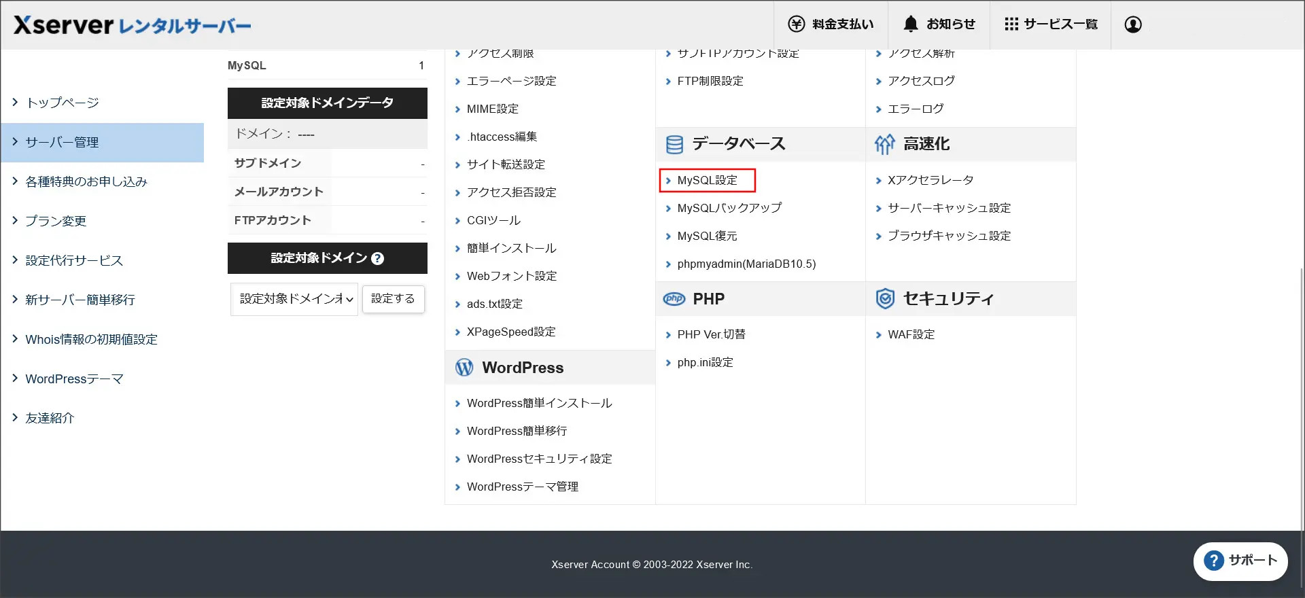Open the 簡単インストール link
The height and width of the screenshot is (598, 1305).
click(x=511, y=248)
